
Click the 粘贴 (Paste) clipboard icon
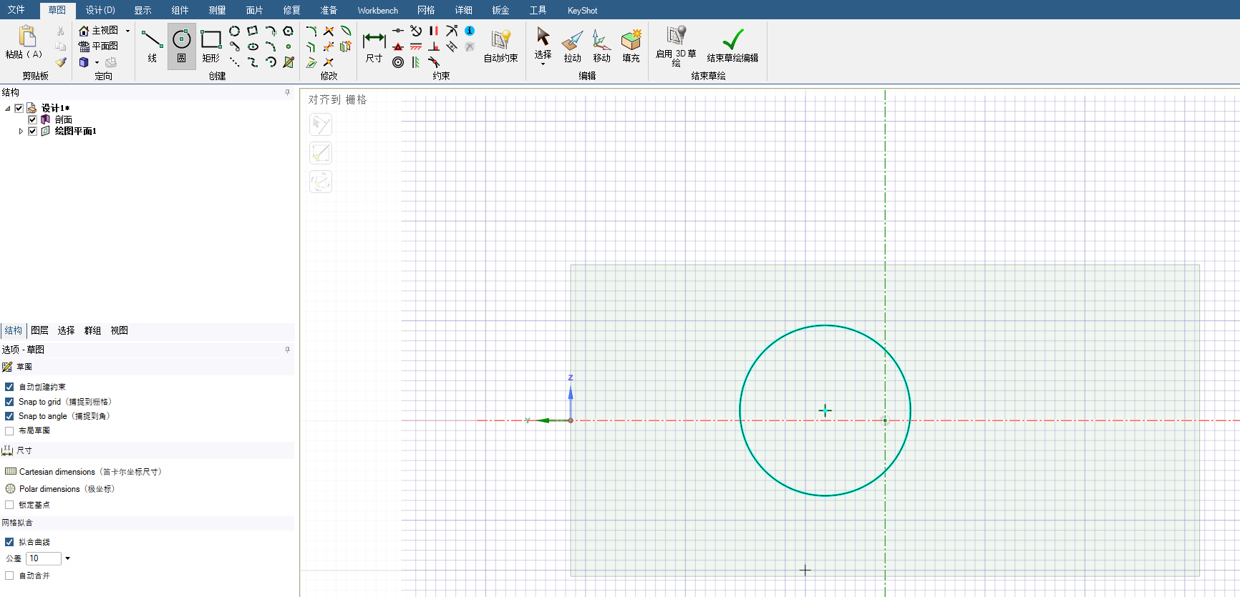[x=26, y=41]
